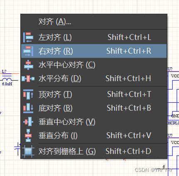Viewport: 179px width, 176px height.
Task: Select 水平中心对齐 (C) option
Action: click(94, 65)
